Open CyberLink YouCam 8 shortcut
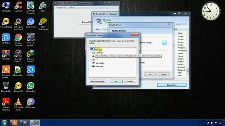Screen dimensions: 225x126 pos(18,24)
